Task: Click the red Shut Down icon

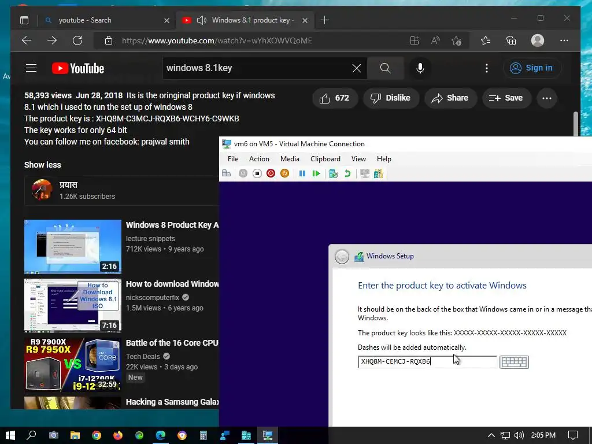Action: point(271,173)
